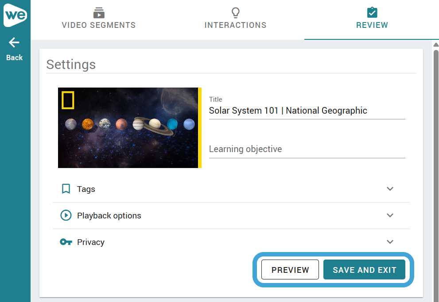
Task: Click the Tags bookmark icon
Action: point(66,189)
